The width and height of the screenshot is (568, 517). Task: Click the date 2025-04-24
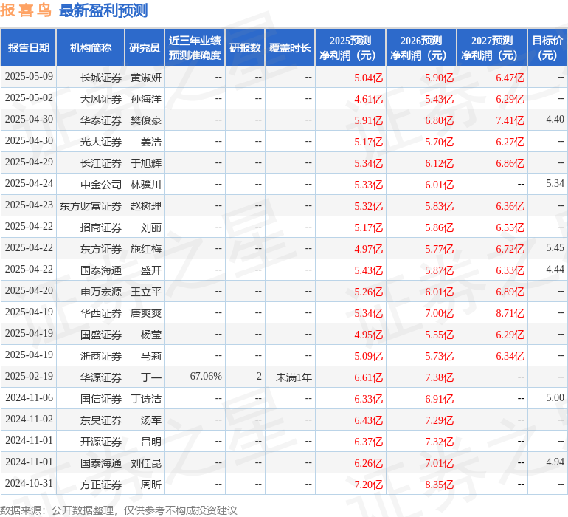29,183
